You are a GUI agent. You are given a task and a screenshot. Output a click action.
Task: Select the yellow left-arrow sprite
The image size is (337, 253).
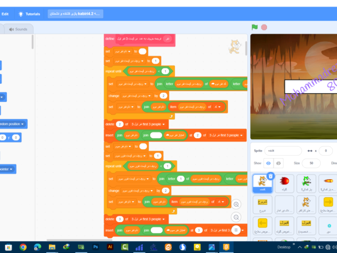click(262, 226)
